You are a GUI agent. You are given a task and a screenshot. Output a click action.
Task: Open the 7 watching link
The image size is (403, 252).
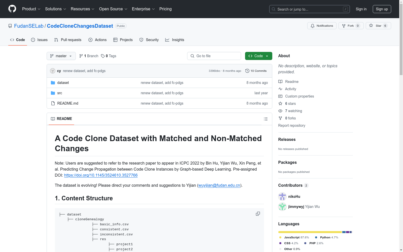coord(293,111)
